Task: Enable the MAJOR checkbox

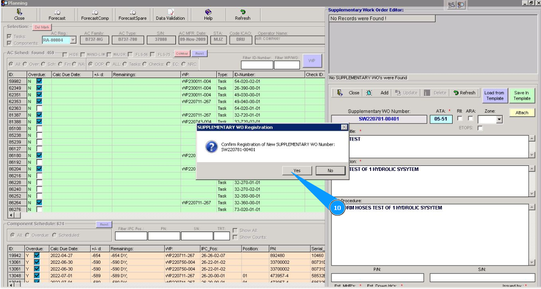Action: 109,54
